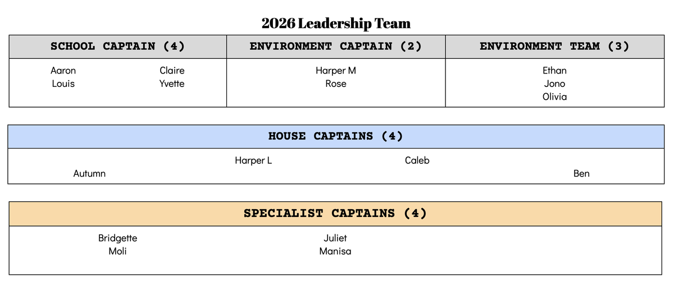Click Harper M under Environment Captain

coord(335,71)
